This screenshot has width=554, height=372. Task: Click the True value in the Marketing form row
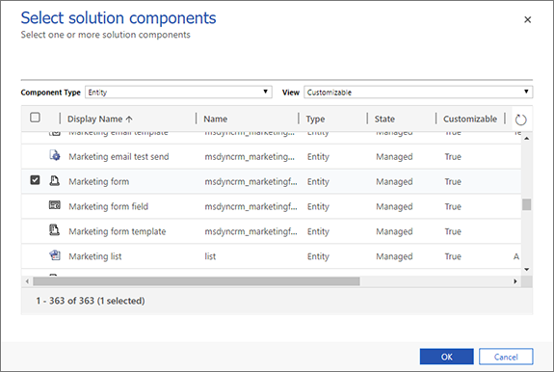[453, 181]
